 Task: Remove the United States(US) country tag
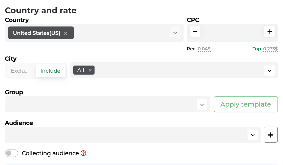point(66,33)
